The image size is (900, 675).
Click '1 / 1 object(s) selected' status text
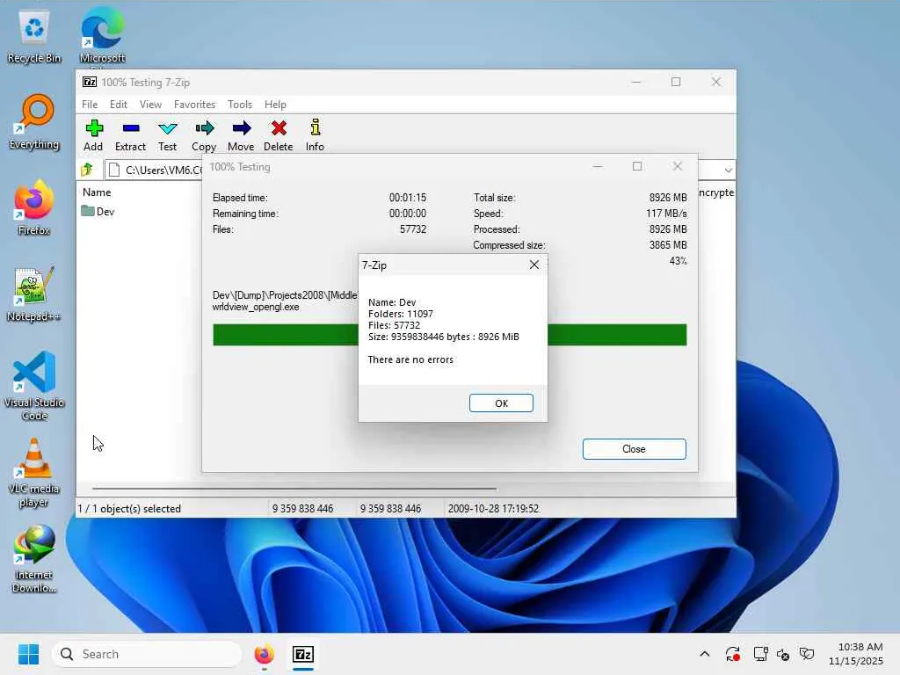pyautogui.click(x=129, y=509)
